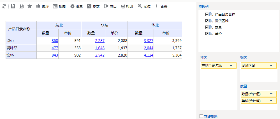The height and width of the screenshot is (119, 280).
Task: Click the save floppy disk icon
Action: tap(13, 6)
